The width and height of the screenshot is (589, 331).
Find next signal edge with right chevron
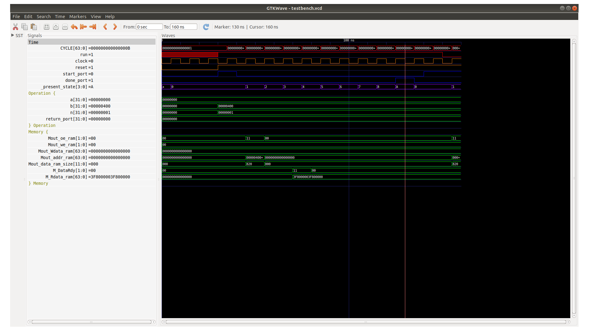[x=115, y=27]
